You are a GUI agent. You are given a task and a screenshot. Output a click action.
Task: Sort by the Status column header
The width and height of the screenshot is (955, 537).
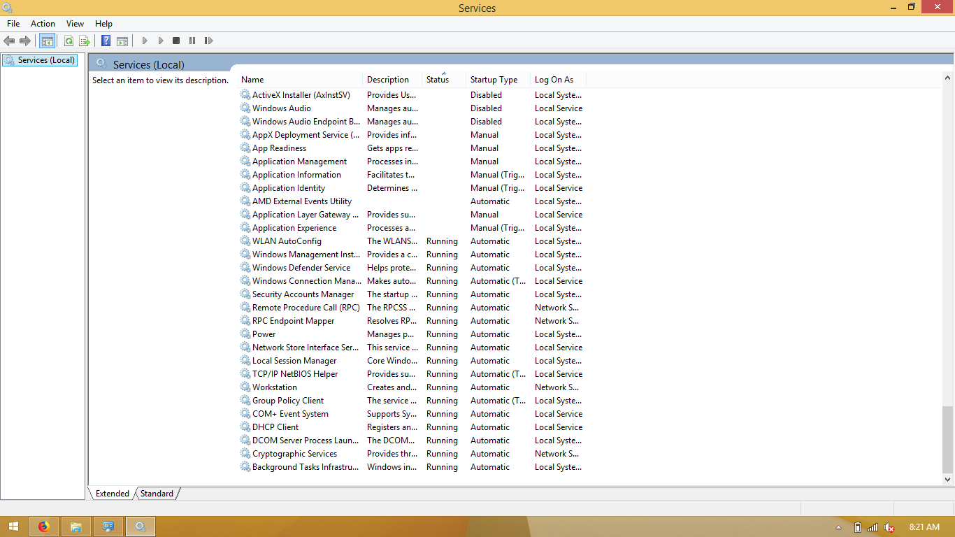(x=444, y=80)
